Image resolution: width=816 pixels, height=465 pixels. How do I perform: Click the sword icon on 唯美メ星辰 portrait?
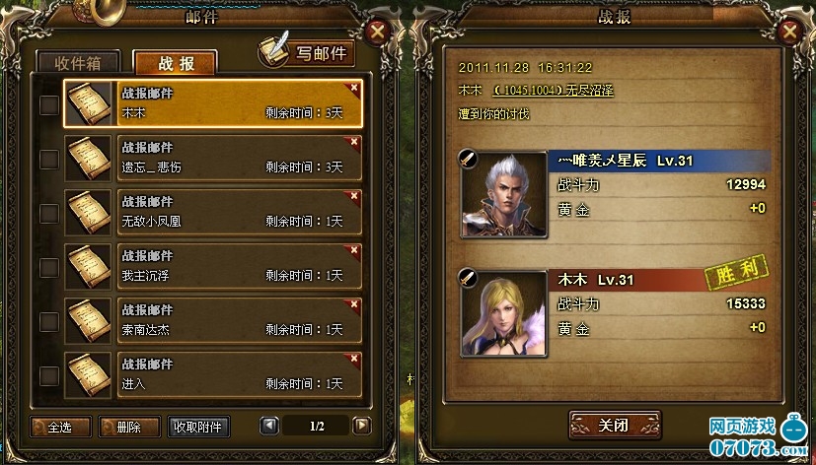468,159
